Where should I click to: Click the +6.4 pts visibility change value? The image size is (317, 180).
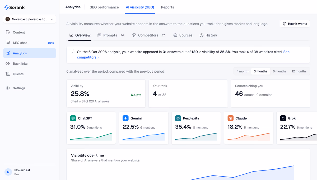(x=135, y=95)
